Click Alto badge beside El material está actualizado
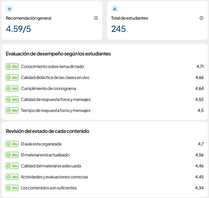This screenshot has width=209, height=198. tap(12, 155)
